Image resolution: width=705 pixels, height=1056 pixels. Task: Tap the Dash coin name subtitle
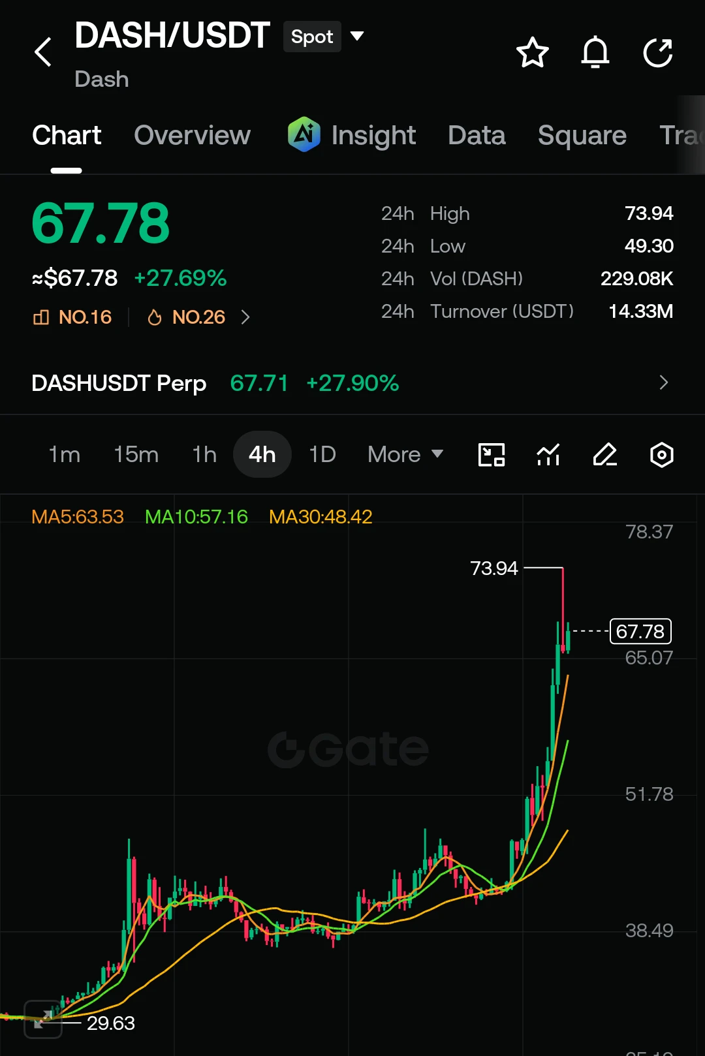(x=102, y=79)
